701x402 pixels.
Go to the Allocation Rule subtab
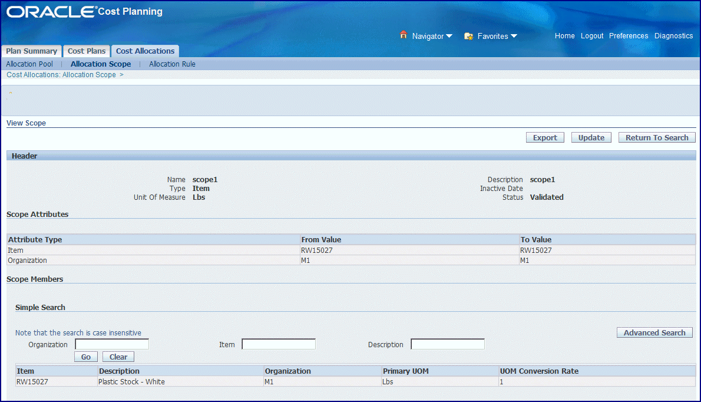click(x=172, y=64)
